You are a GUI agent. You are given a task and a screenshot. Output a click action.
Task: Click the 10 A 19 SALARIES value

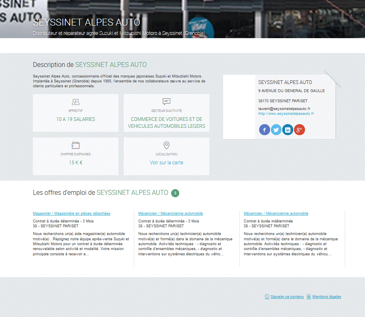(76, 119)
